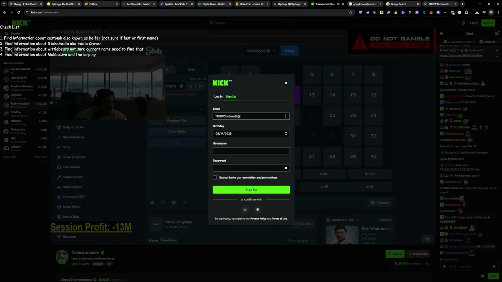Open ZavalaHimself channel in sidebar
Viewport: 502px width, 282px height.
tap(25, 71)
